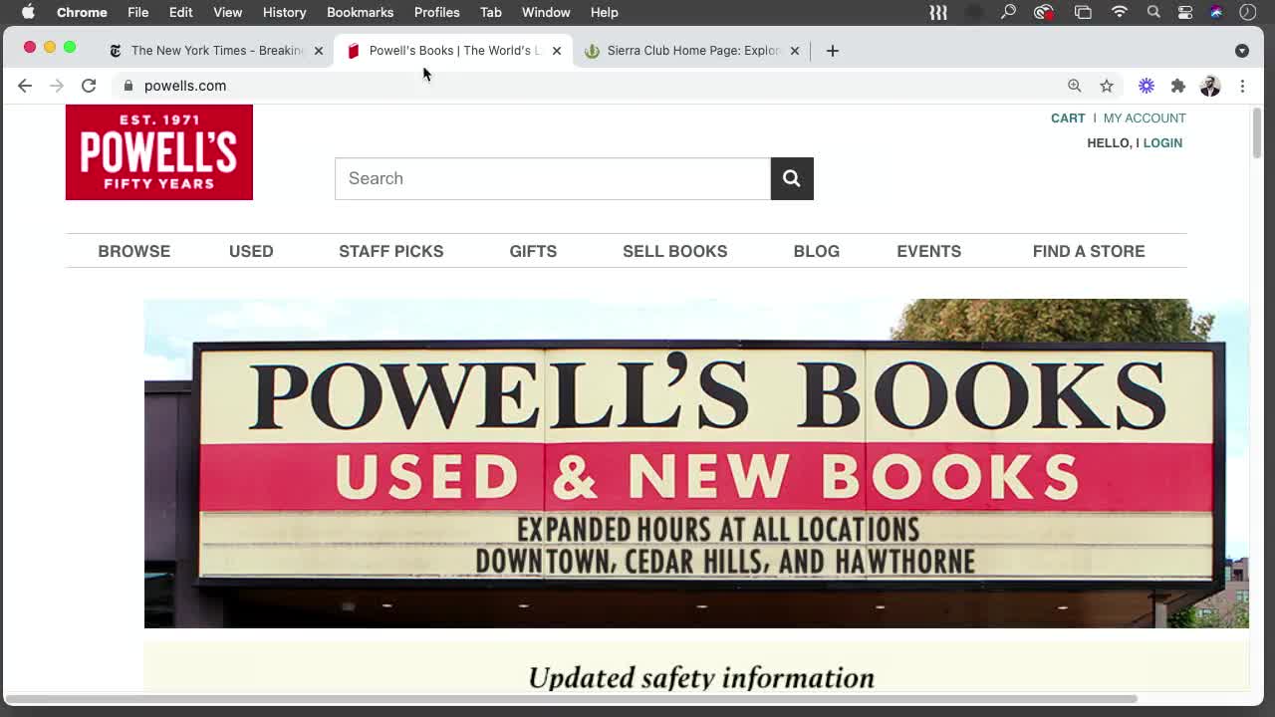Click into the Search text field
This screenshot has width=1275, height=717.
click(552, 178)
